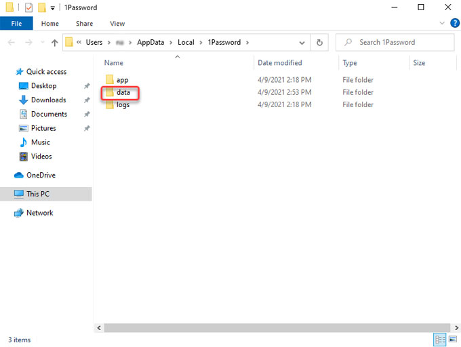Click the pin icon next to Desktop
The image size is (461, 347).
point(87,86)
